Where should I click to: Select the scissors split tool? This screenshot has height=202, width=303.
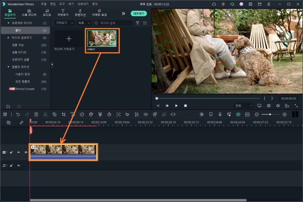pyautogui.click(x=45, y=114)
